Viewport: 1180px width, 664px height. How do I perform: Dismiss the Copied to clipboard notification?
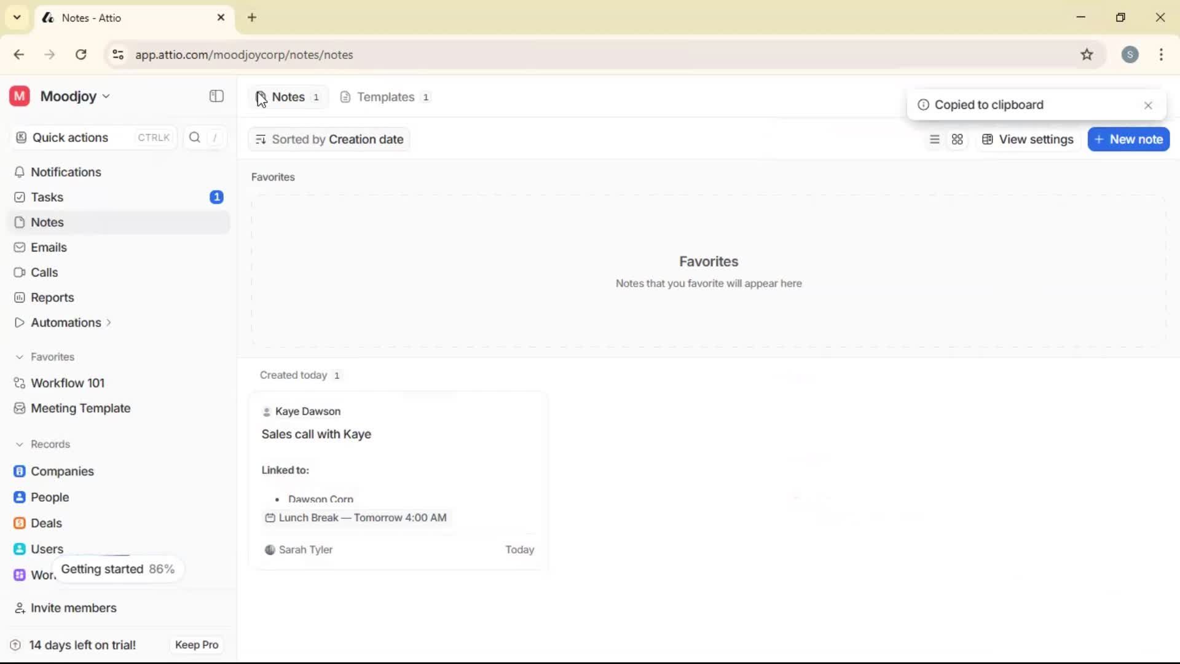pyautogui.click(x=1148, y=105)
